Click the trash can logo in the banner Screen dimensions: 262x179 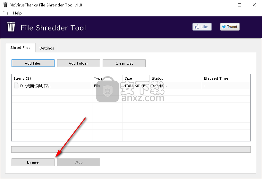click(x=11, y=27)
